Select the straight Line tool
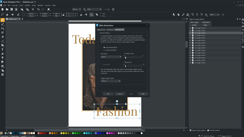The image size is (244, 137). pos(3,41)
